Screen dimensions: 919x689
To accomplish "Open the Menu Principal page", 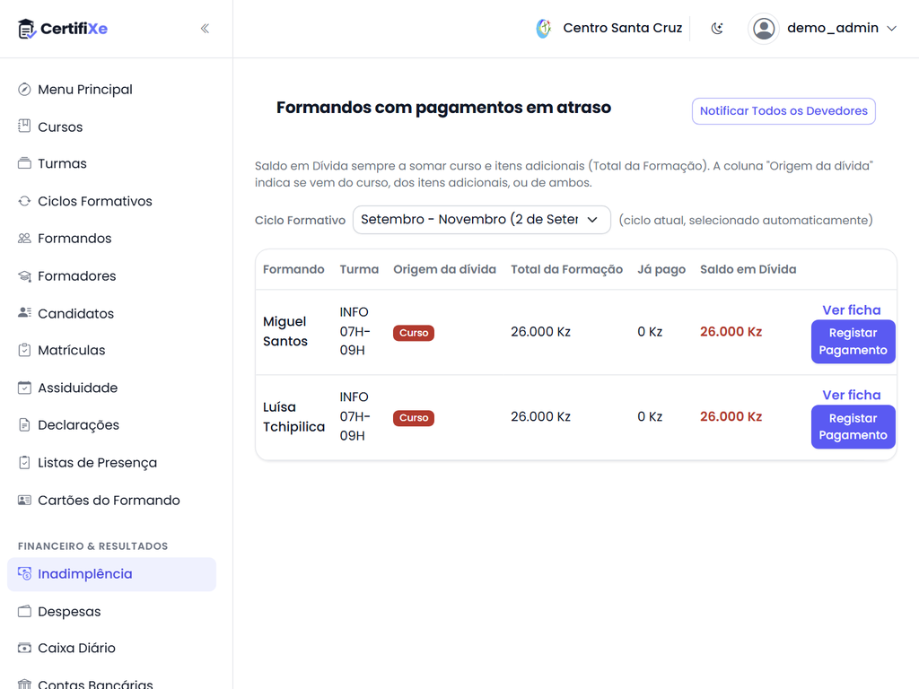I will pyautogui.click(x=111, y=90).
